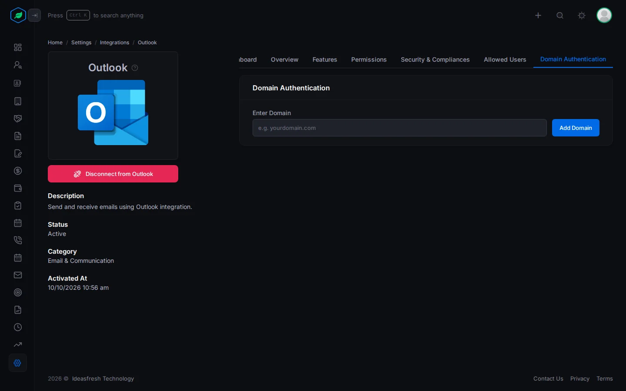The image size is (626, 391).
Task: Open the Permissions tab
Action: click(369, 60)
